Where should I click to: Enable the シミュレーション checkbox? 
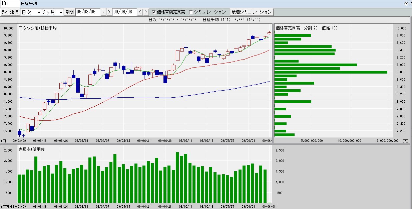tap(191, 12)
